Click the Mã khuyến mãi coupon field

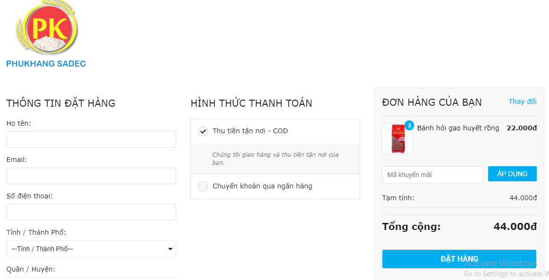[x=432, y=175]
